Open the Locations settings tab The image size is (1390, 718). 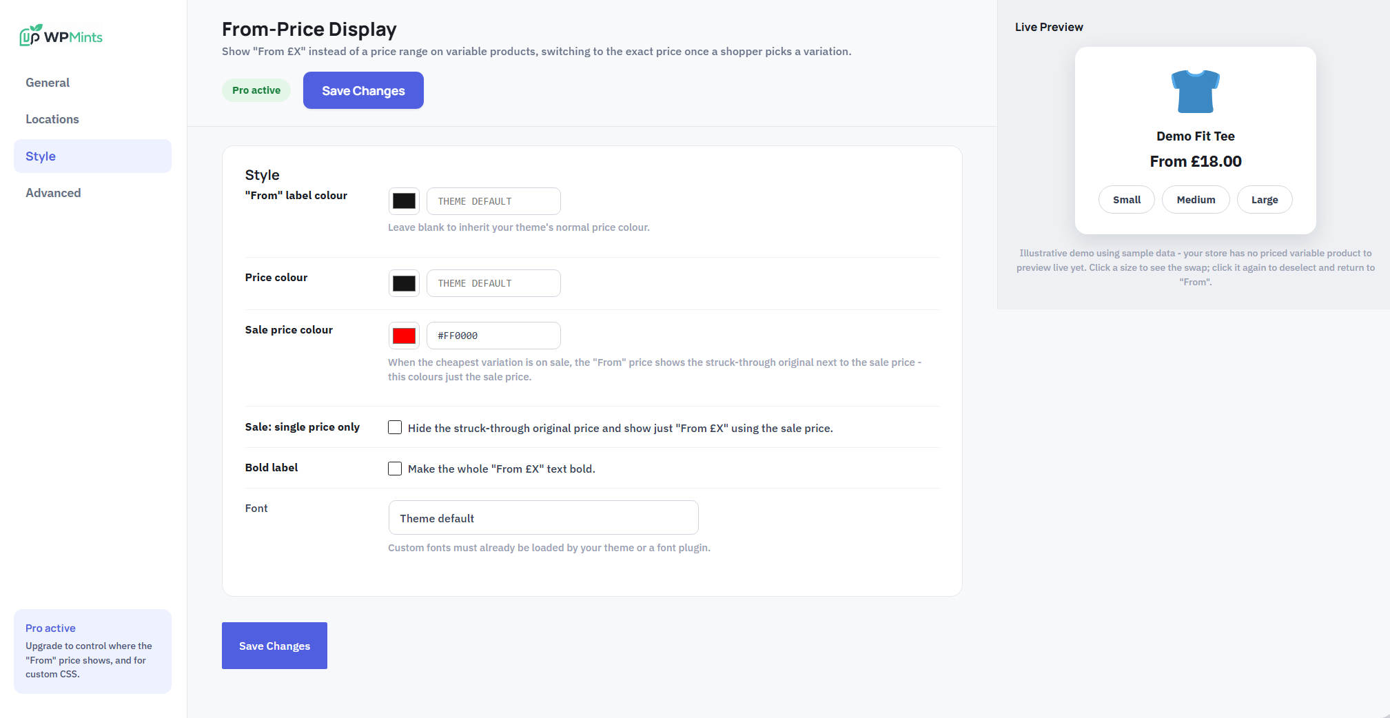coord(92,119)
